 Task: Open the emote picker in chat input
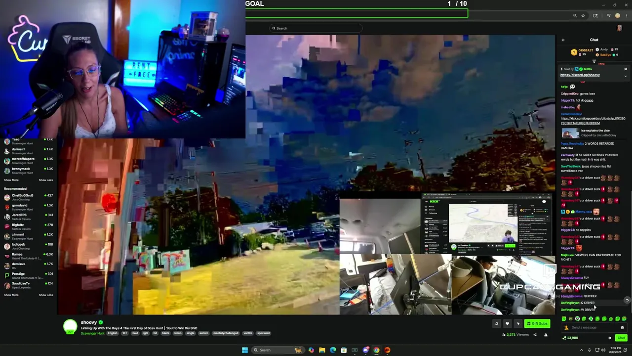click(x=622, y=327)
